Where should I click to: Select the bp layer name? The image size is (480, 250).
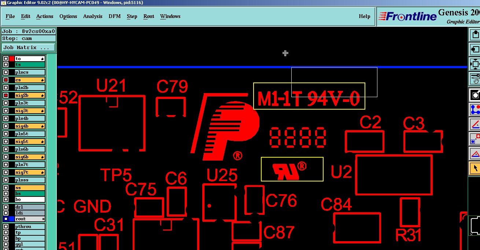tap(30, 238)
